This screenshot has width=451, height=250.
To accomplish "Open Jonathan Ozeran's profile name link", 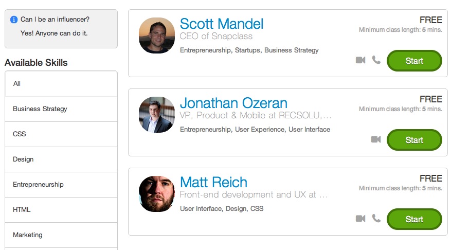I will (233, 103).
